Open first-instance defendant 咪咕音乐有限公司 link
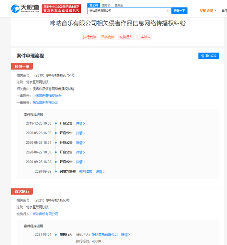The image size is (227, 245). tap(45, 103)
